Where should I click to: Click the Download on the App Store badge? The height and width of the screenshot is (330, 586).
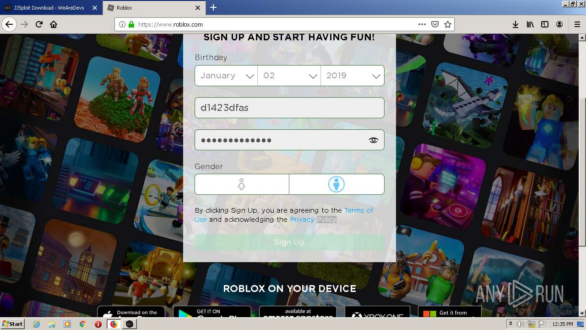(131, 312)
